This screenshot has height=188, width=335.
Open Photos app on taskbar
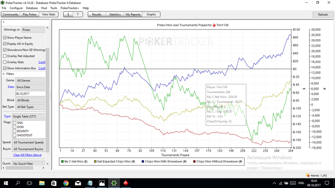pyautogui.click(x=102, y=183)
